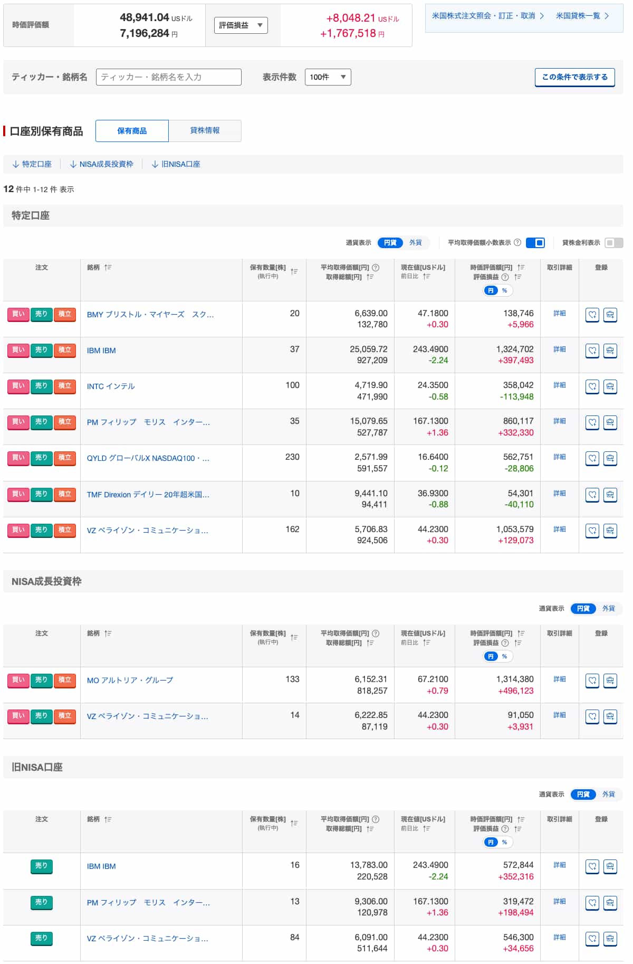633x964 pixels.
Task: Jump to 特定口座 anchor link
Action: 32,164
